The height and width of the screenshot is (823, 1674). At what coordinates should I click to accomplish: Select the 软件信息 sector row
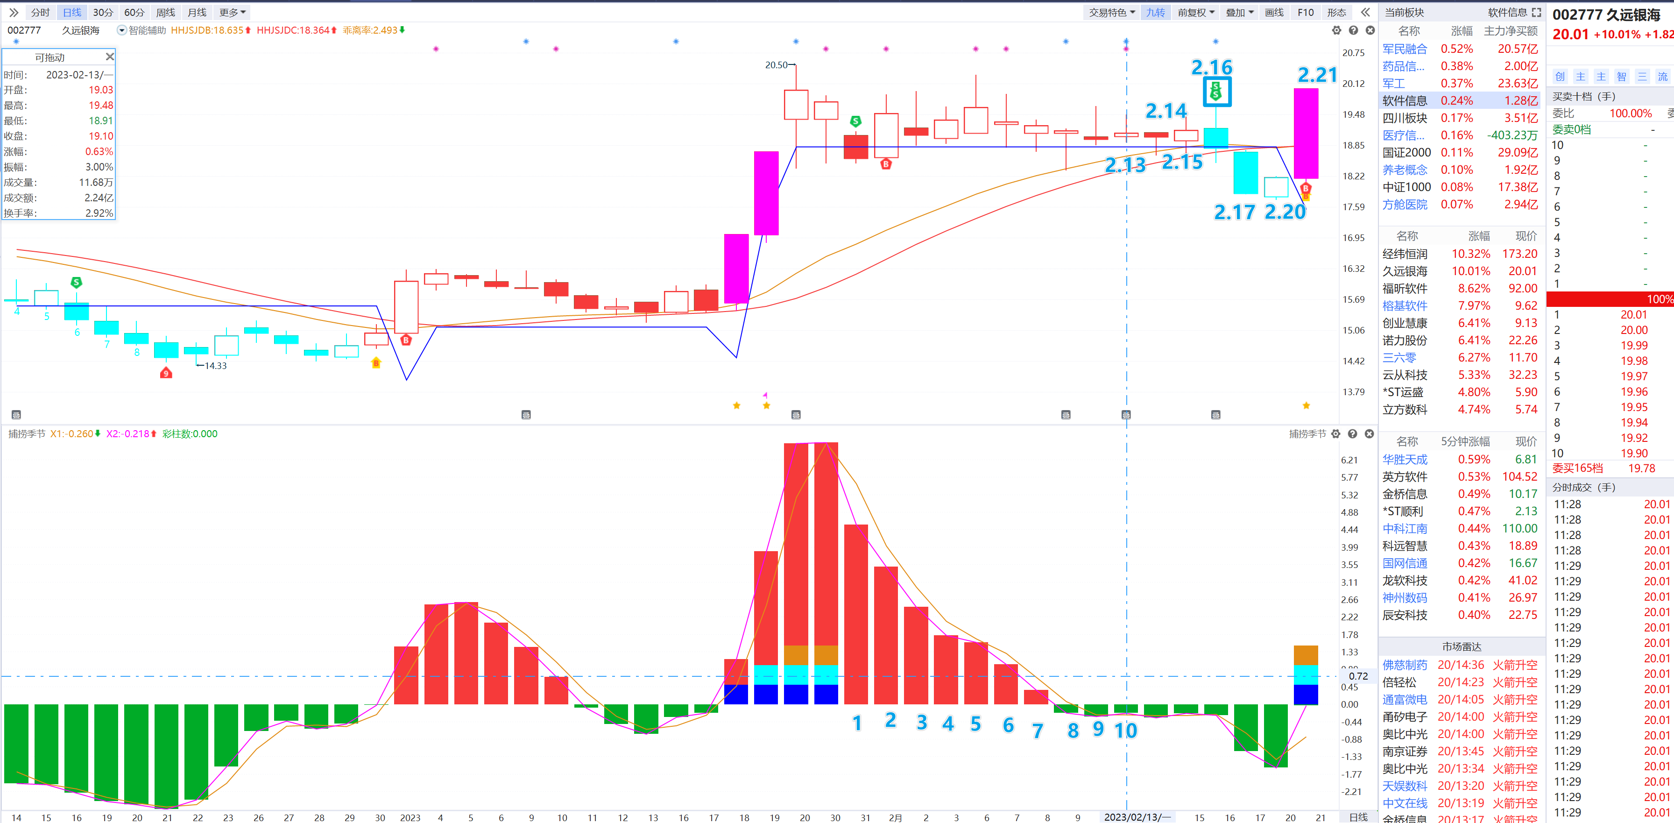1460,101
